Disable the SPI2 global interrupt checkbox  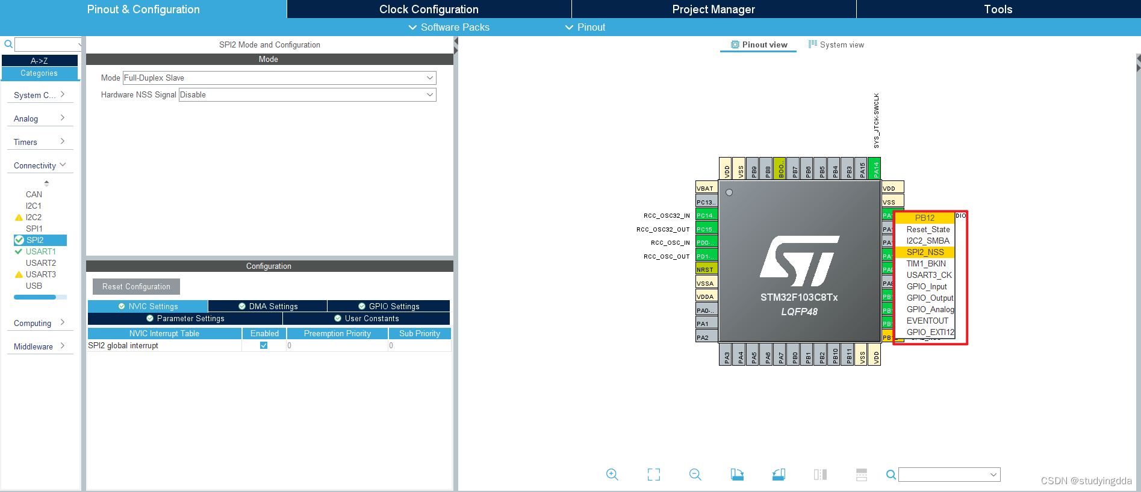coord(264,345)
